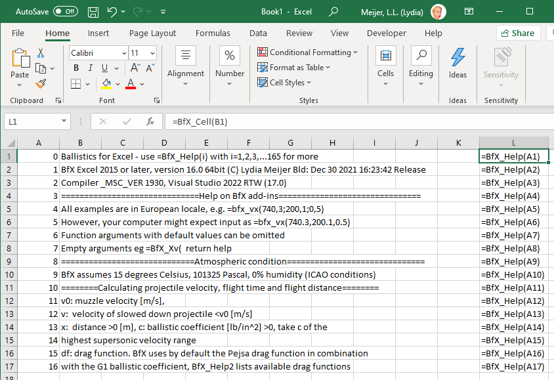Image resolution: width=554 pixels, height=380 pixels.
Task: Select cell A17 containing 16
Action: pos(39,367)
